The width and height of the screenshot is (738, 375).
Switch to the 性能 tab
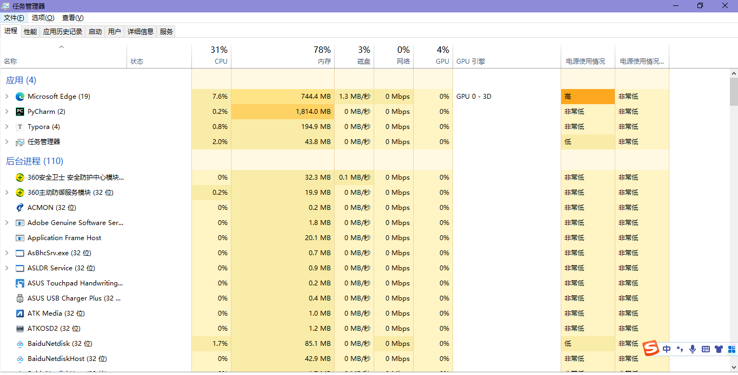pyautogui.click(x=30, y=32)
